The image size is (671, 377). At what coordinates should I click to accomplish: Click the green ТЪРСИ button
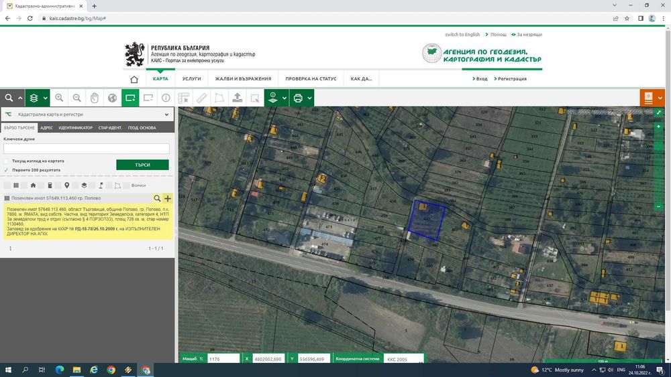click(142, 165)
